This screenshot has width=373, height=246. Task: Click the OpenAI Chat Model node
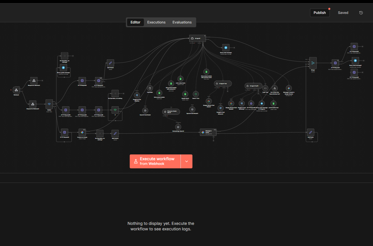point(145,110)
